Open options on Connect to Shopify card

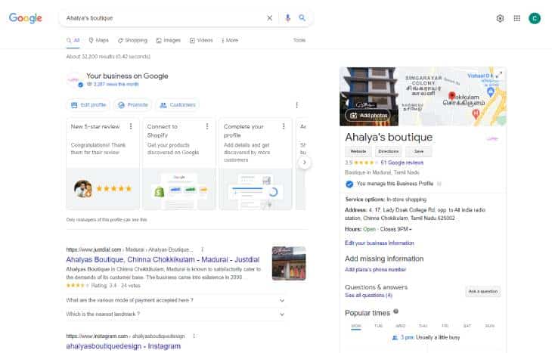(x=207, y=126)
